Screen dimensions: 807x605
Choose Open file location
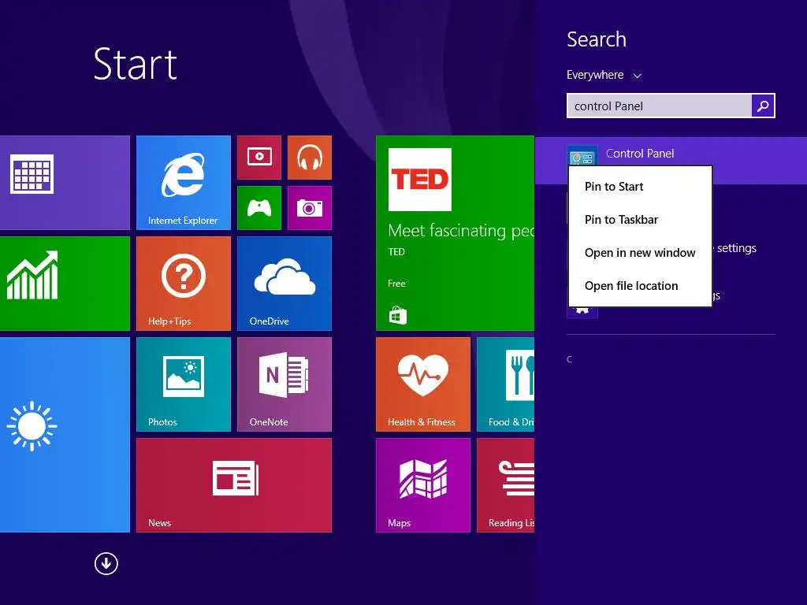(640, 285)
